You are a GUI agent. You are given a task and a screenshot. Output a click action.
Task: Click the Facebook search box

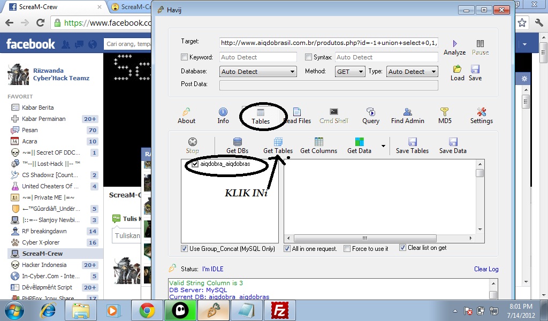point(127,44)
